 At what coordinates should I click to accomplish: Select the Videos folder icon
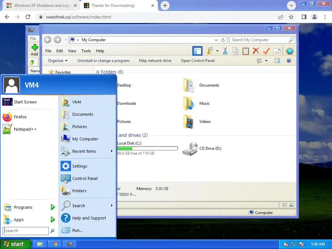point(188,122)
